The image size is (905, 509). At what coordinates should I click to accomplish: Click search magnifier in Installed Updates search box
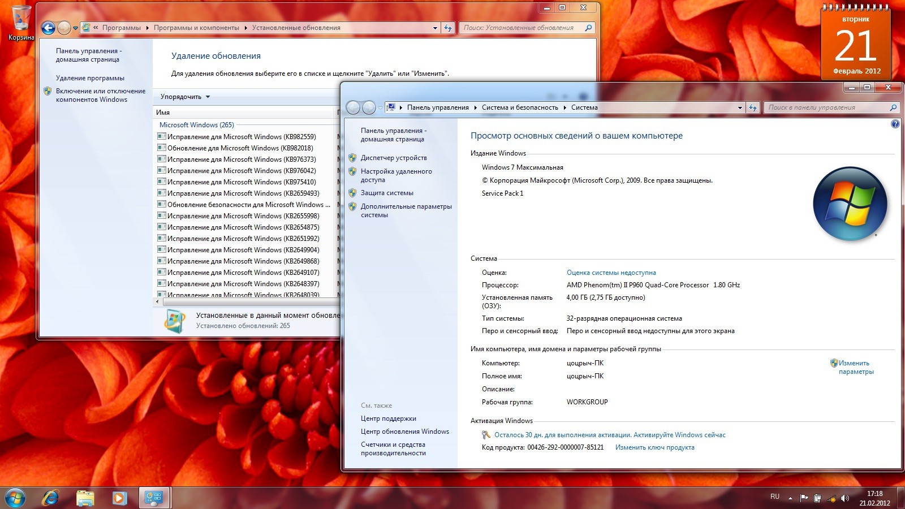[588, 28]
